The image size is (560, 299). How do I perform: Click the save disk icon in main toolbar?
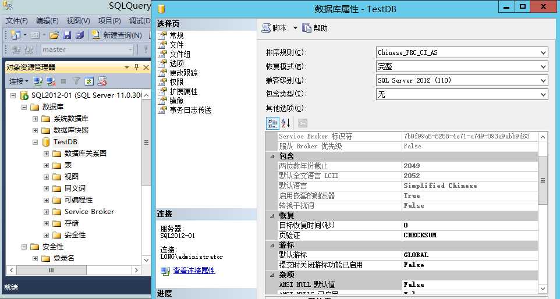[67, 35]
